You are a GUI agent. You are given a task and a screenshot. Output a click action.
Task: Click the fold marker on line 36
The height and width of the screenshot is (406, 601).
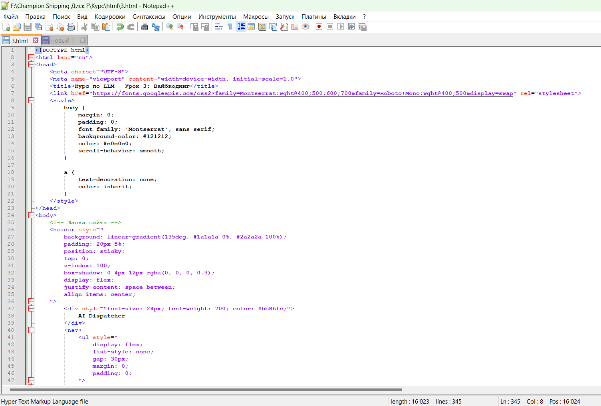click(x=31, y=302)
